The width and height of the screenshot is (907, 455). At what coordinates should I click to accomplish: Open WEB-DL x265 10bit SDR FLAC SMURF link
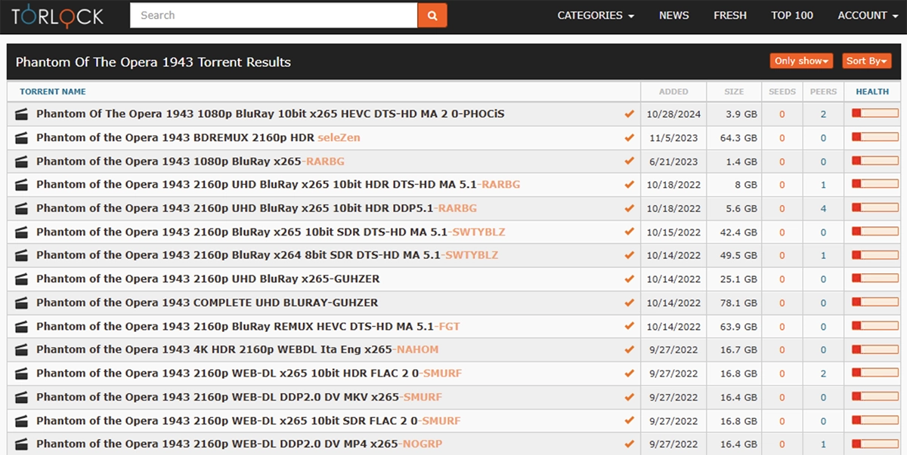(x=249, y=420)
